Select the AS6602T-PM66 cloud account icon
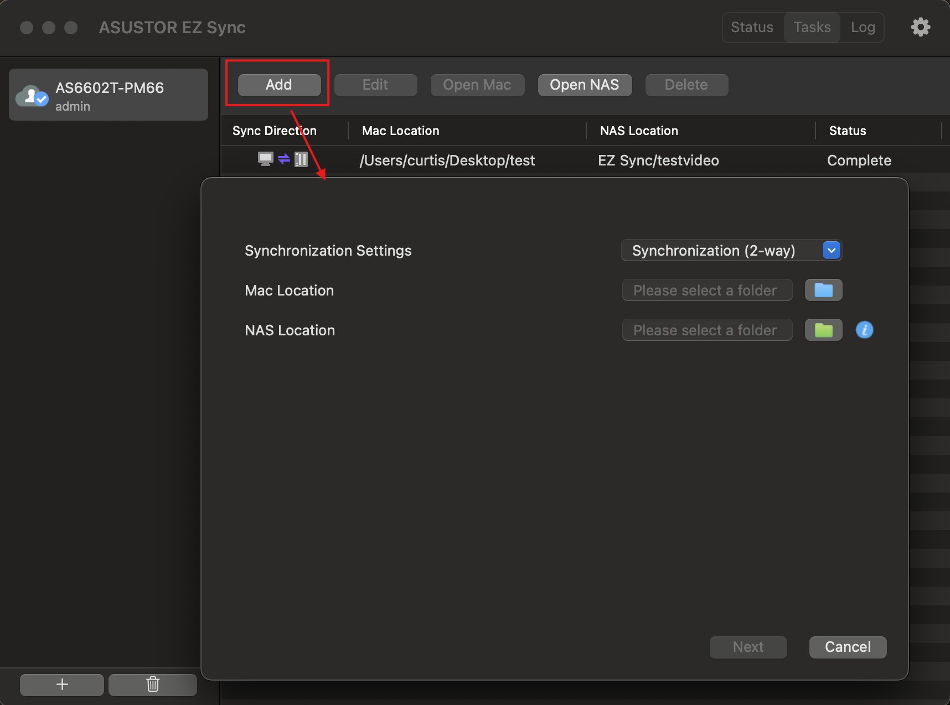The height and width of the screenshot is (705, 950). (x=32, y=96)
